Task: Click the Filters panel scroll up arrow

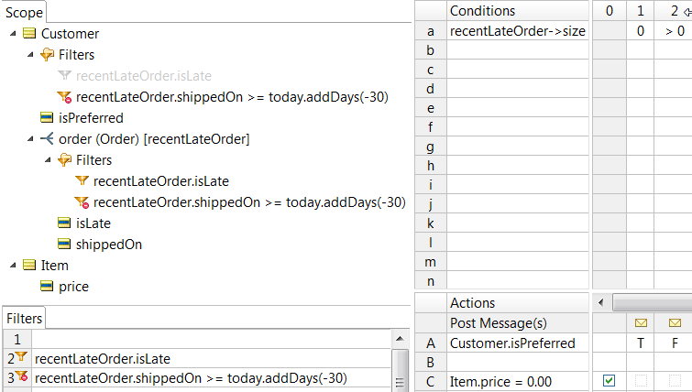Action: [400, 339]
